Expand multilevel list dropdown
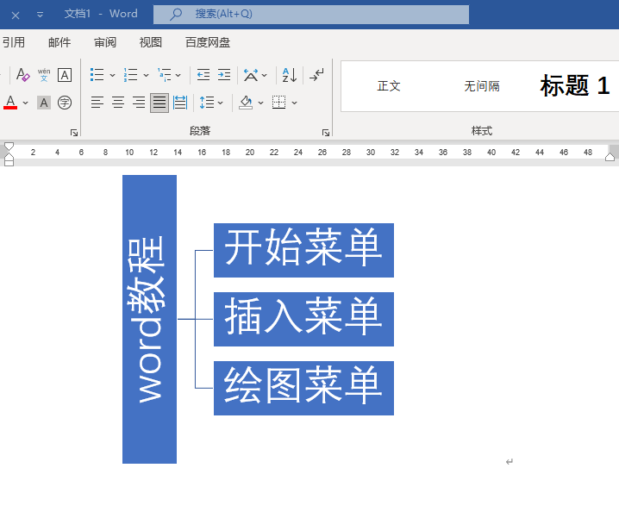 [x=178, y=75]
